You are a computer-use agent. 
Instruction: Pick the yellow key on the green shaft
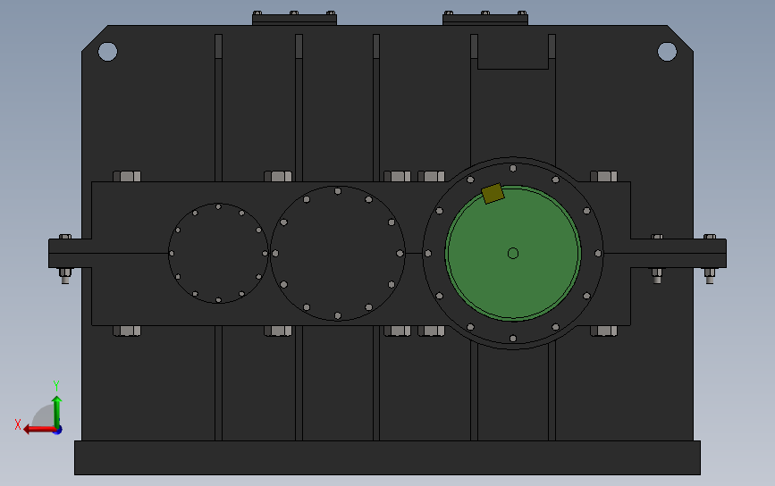493,194
